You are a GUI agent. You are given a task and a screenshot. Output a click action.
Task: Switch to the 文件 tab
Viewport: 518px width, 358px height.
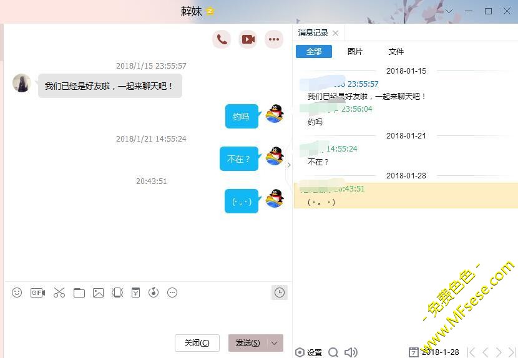396,51
